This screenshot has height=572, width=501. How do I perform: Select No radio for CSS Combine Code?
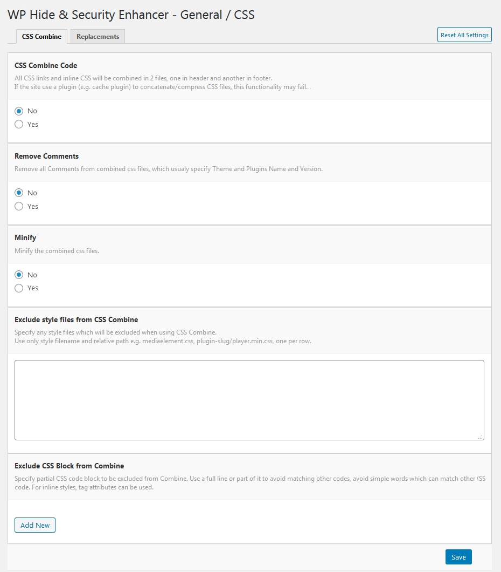pyautogui.click(x=19, y=111)
